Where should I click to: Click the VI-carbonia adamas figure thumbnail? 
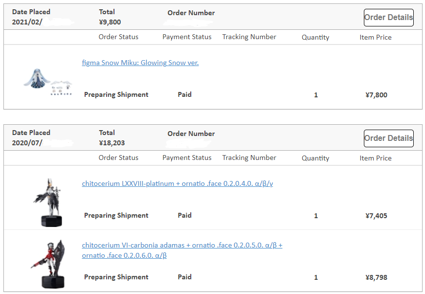coord(47,263)
